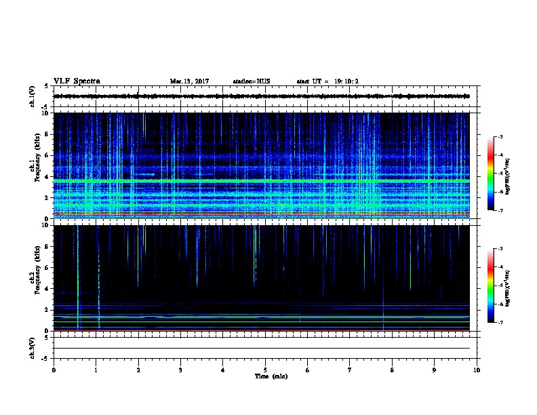
Task: Select the "start UT = 19:10:2" text
Action: coord(327,81)
